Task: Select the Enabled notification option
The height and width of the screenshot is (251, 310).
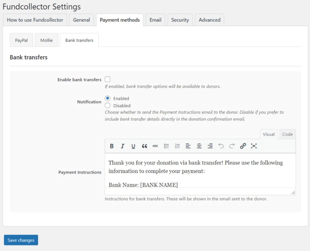Action: point(108,98)
